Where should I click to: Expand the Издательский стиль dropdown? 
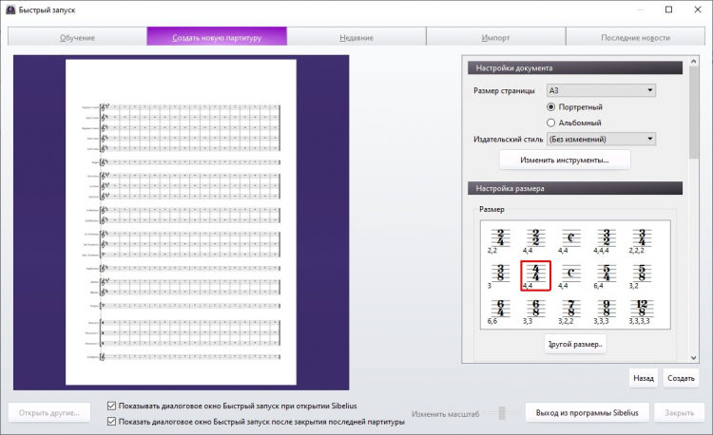pos(600,139)
